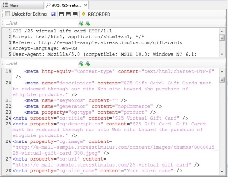The height and width of the screenshot is (177, 228).
Task: Click the GET /25-virtual-gift-card HTTP/1.1 line
Action: 62,31
